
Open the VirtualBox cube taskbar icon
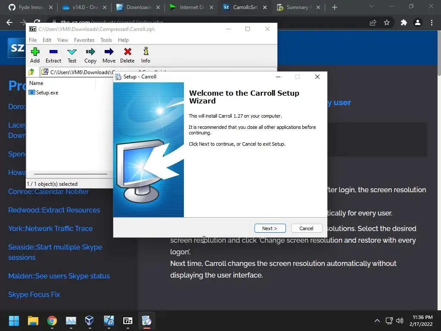click(x=90, y=321)
